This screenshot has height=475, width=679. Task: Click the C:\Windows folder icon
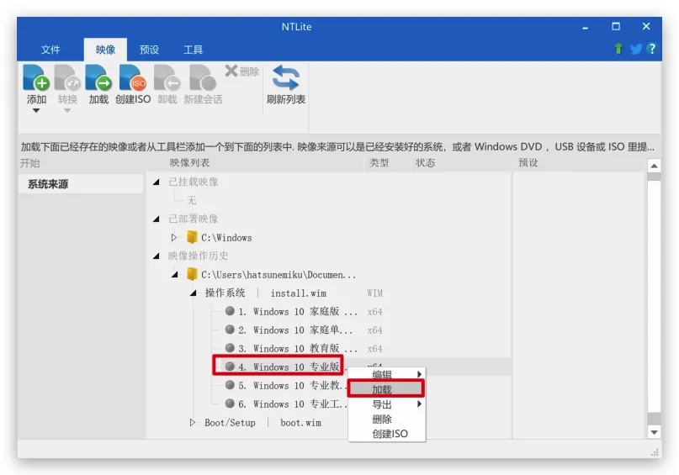[192, 237]
